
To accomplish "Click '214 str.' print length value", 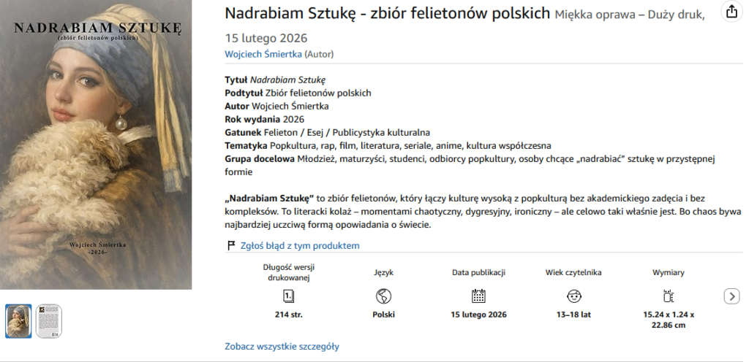I will (x=288, y=315).
